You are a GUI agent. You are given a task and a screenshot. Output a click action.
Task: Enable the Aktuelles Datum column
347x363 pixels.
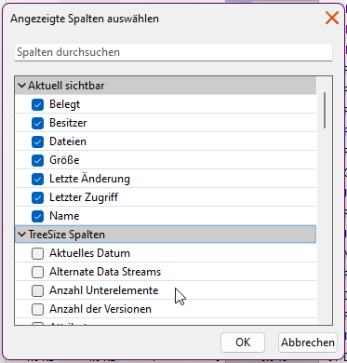pos(37,253)
